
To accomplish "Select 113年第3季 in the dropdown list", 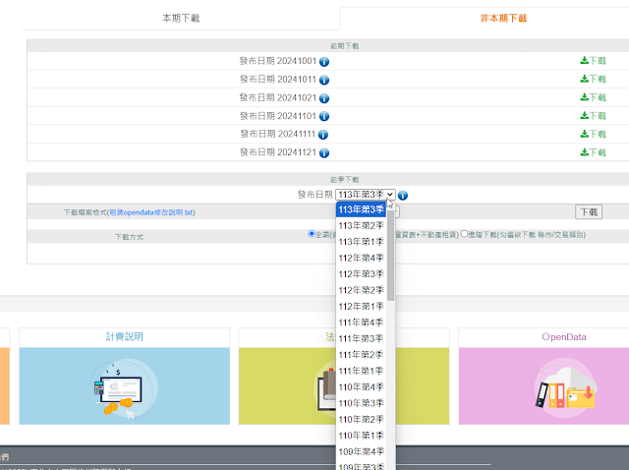I will 361,209.
